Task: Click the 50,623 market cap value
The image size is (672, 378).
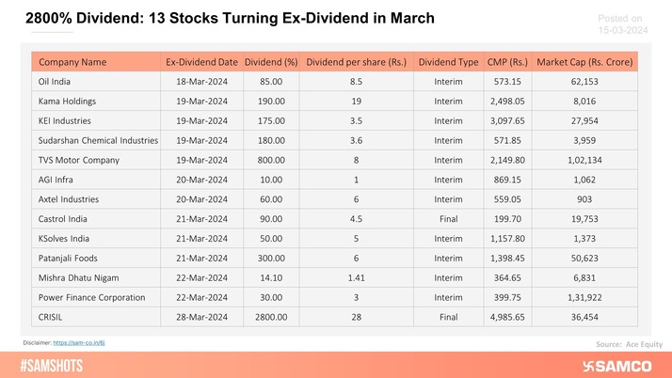Action: pos(584,259)
